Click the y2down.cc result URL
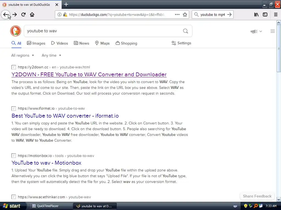The image size is (281, 210). point(54,67)
